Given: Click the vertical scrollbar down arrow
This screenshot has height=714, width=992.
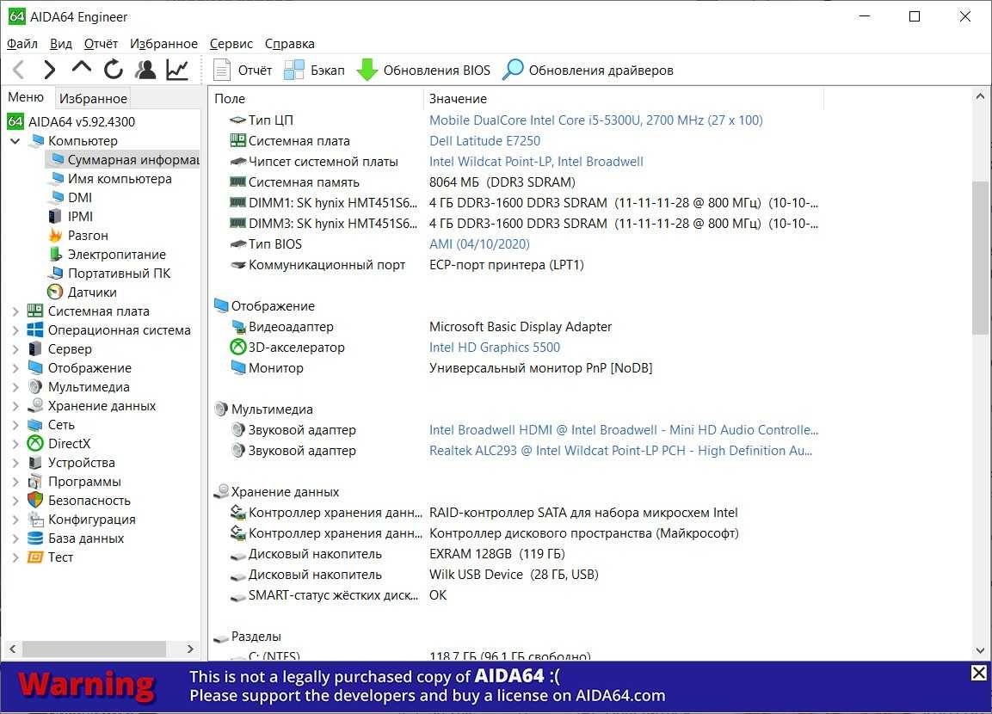Looking at the screenshot, I should 980,650.
